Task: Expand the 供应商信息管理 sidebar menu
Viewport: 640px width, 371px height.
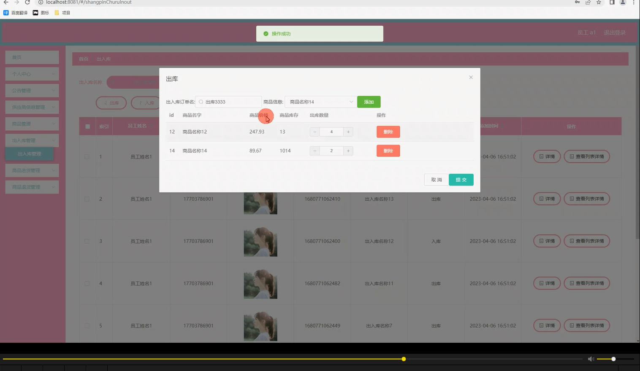Action: tap(32, 107)
